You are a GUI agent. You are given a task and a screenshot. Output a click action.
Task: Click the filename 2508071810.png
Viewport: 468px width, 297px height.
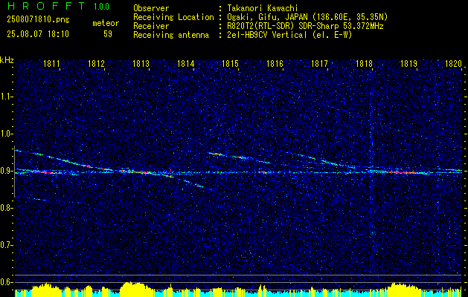pyautogui.click(x=38, y=20)
